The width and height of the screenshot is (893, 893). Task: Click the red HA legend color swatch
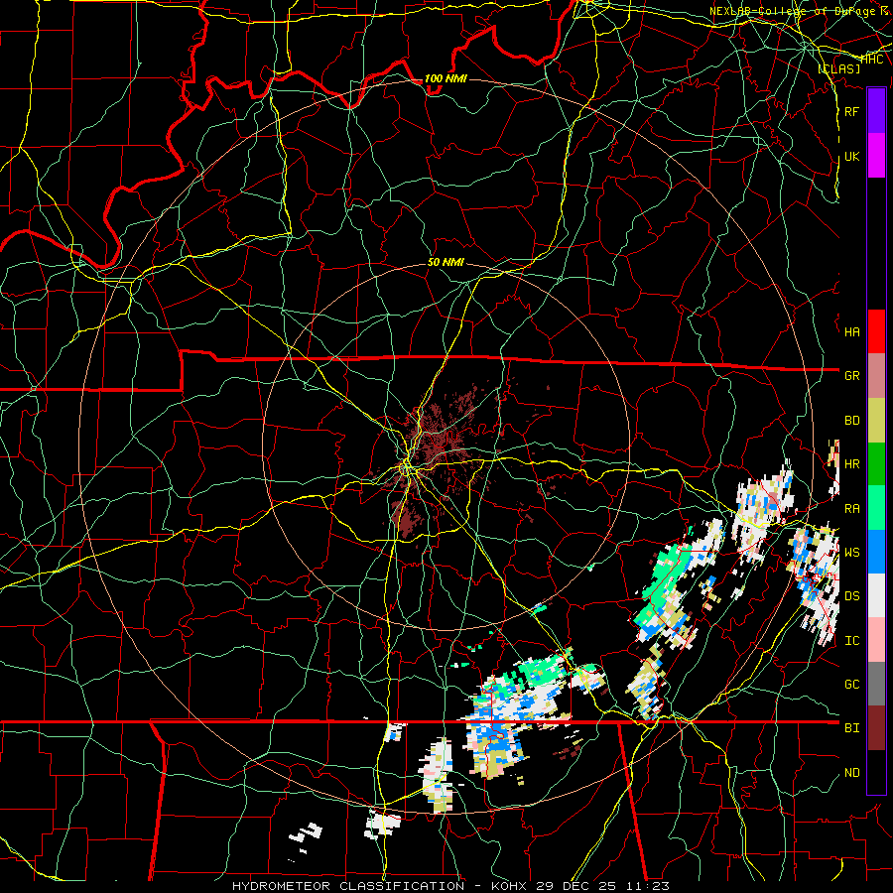pyautogui.click(x=876, y=331)
